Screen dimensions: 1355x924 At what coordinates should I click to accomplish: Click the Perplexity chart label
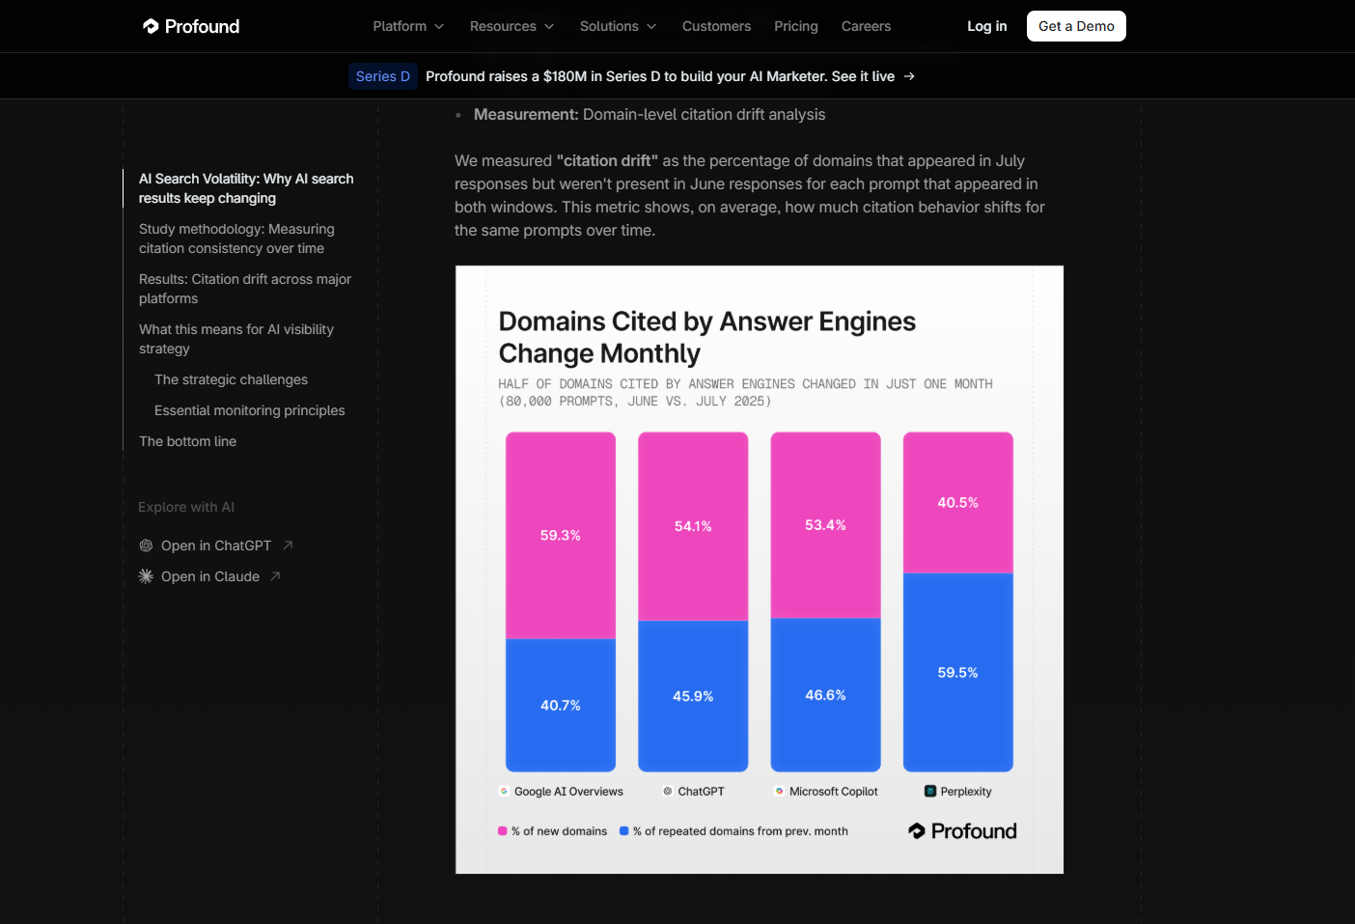(x=966, y=792)
